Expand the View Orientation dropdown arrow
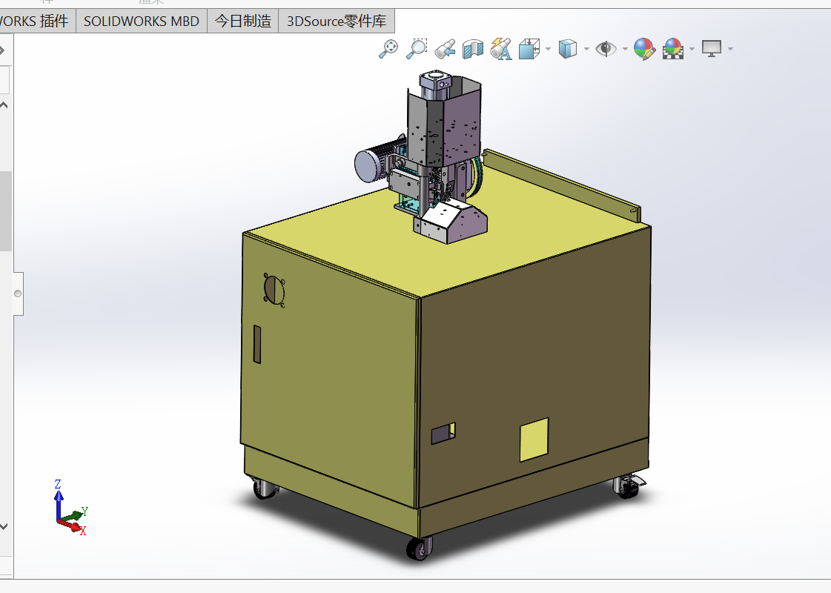831x593 pixels. point(548,49)
